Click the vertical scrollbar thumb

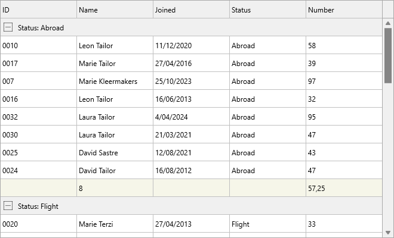coord(388,57)
